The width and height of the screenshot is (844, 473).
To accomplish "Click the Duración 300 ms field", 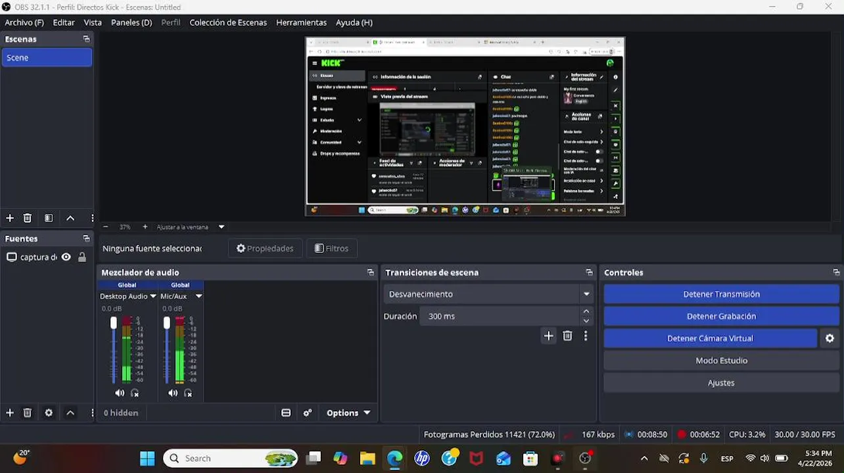I will [500, 316].
